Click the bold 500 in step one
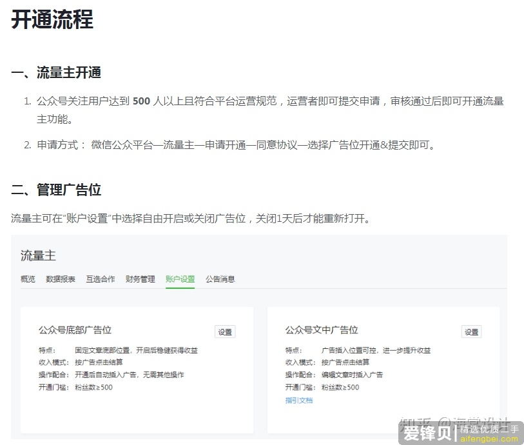 (x=141, y=101)
